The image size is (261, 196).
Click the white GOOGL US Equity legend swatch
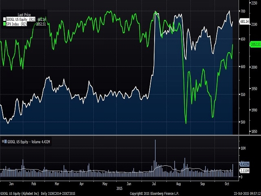[4, 19]
